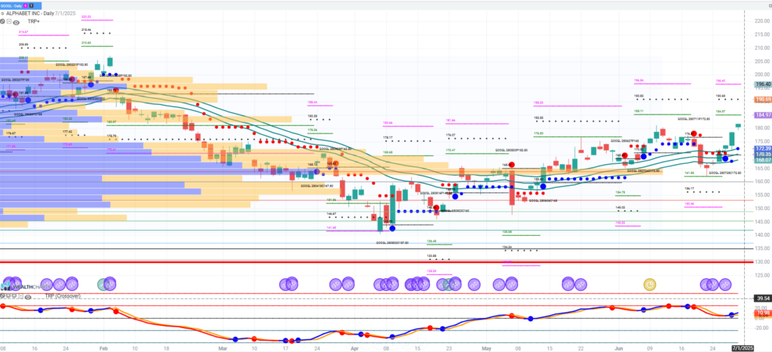Open the purple event marker right of 24 March
Viewport: 772px width, 352px height.
point(336,284)
